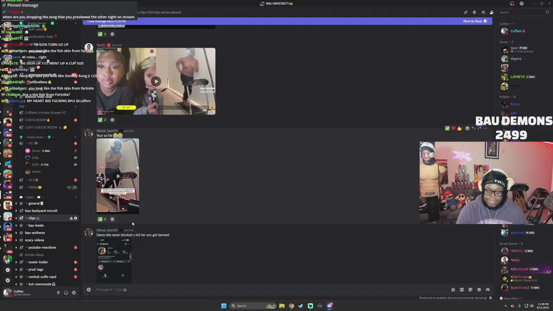This screenshot has width=553, height=311.
Task: Toggle microphone mute in user panel
Action: [58, 293]
